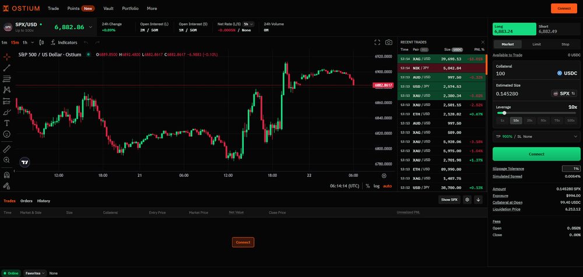Screen dimensions: 583x277
Task: Open the History tab
Action: click(x=44, y=201)
